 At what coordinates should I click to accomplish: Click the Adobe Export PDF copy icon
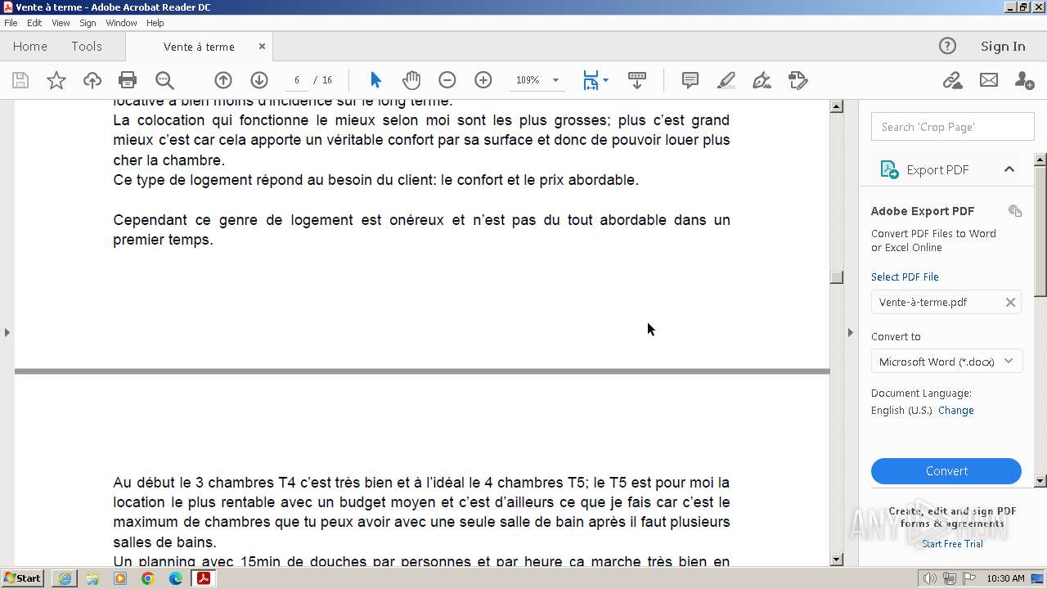1015,211
